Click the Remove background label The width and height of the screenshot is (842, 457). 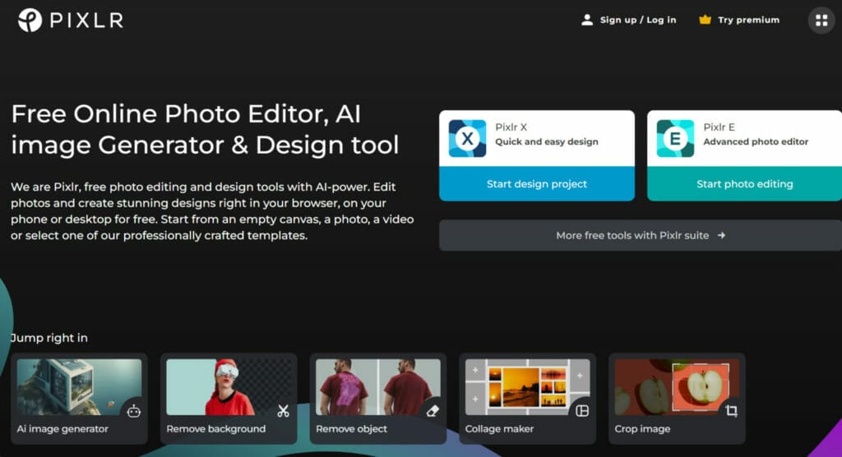click(216, 428)
